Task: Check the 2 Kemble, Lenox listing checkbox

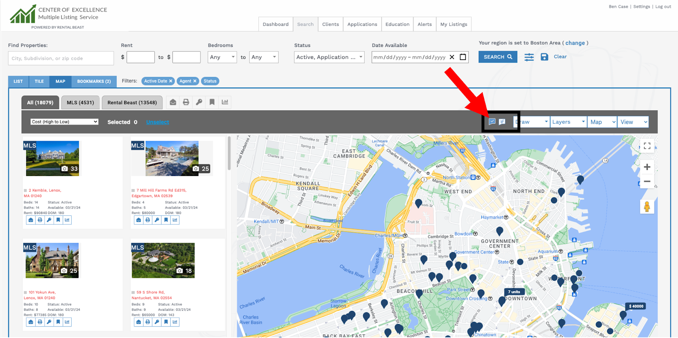Action: [x=25, y=191]
